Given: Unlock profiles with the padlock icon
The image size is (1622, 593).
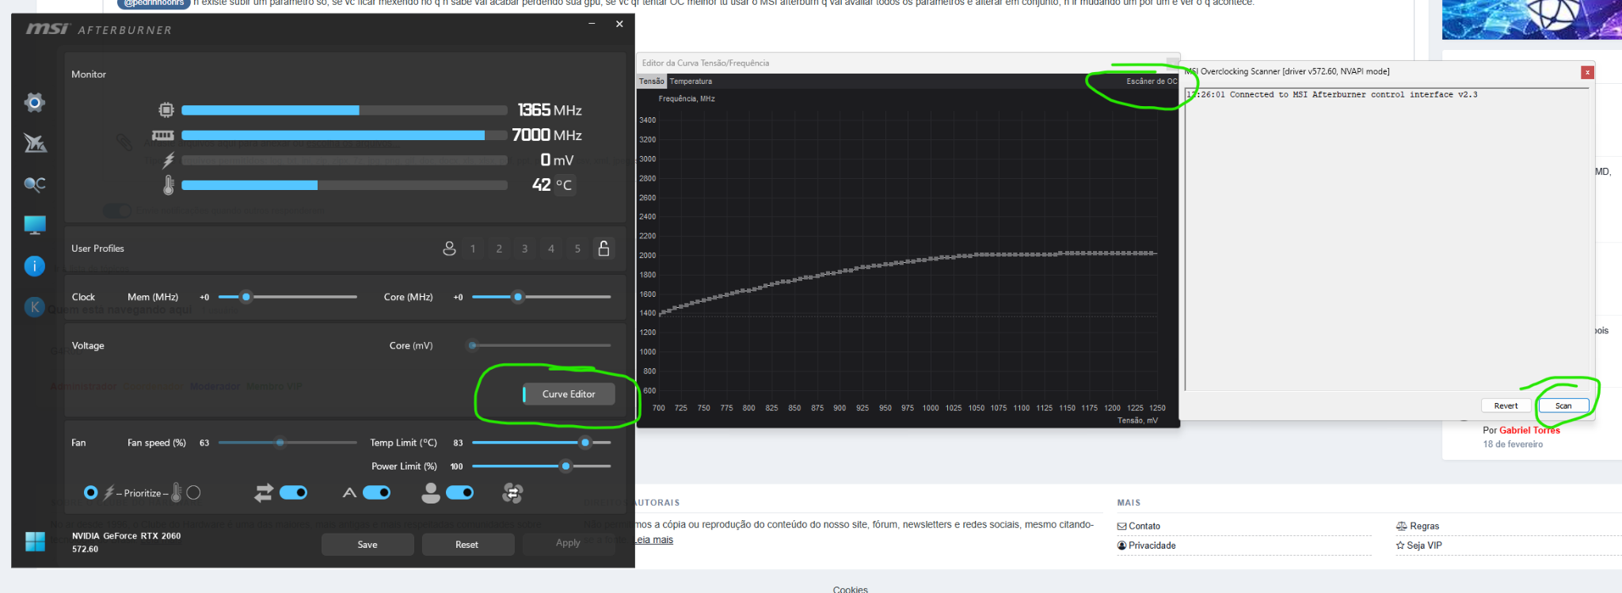Looking at the screenshot, I should click(x=603, y=249).
